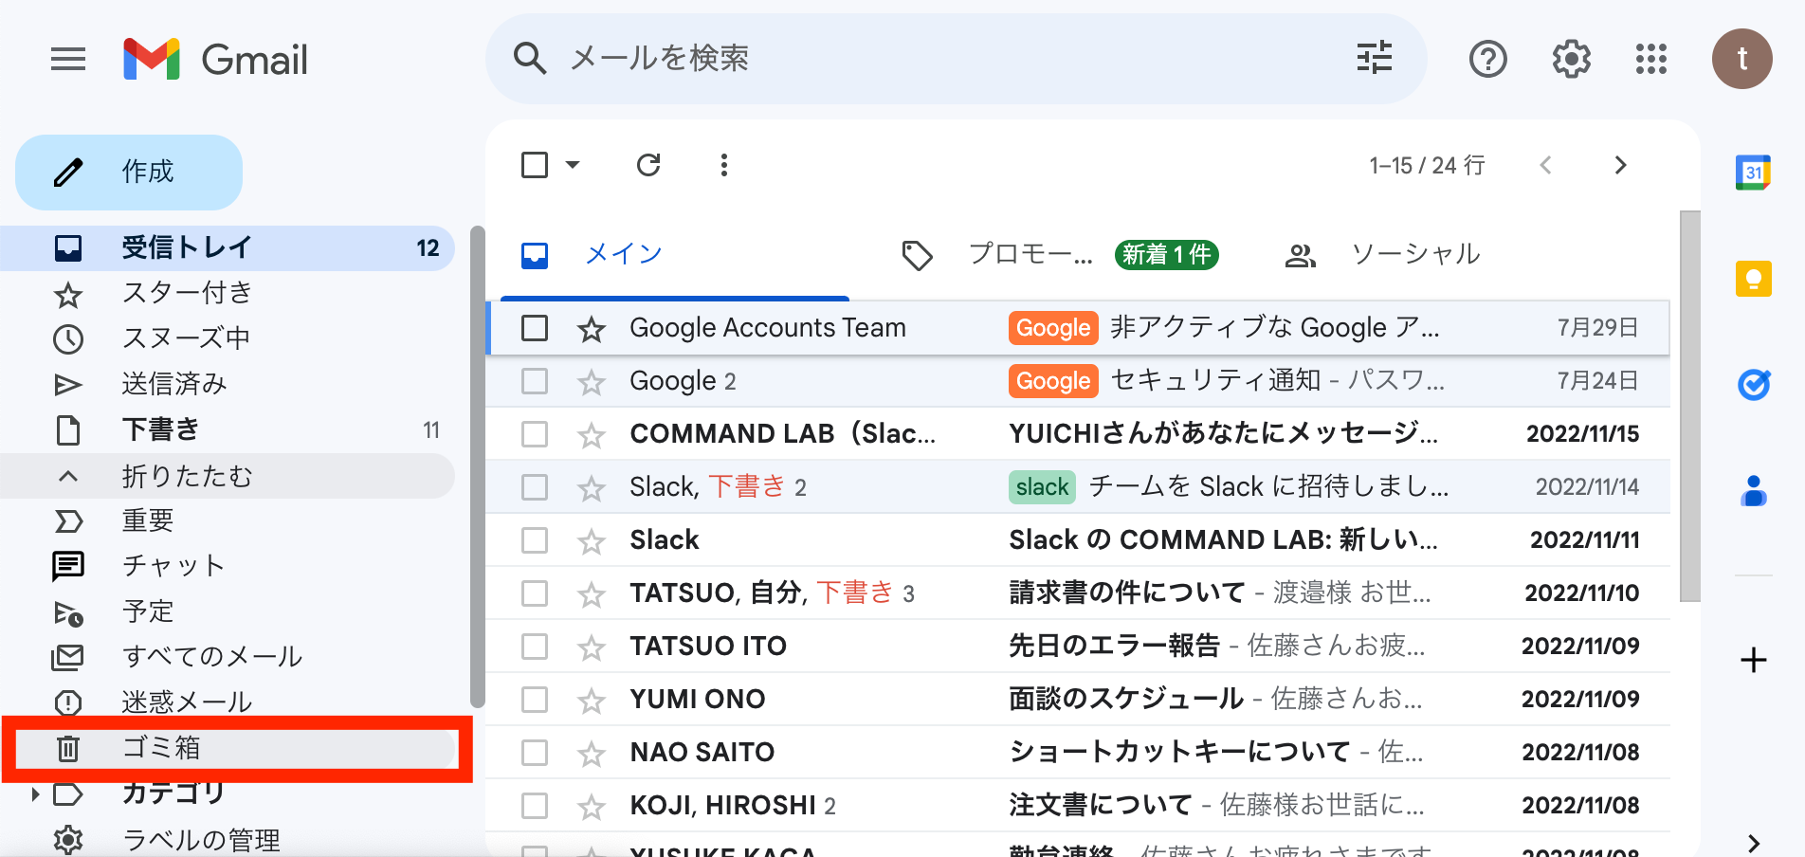The height and width of the screenshot is (857, 1805).
Task: Open ラベルの管理 label management
Action: [228, 840]
